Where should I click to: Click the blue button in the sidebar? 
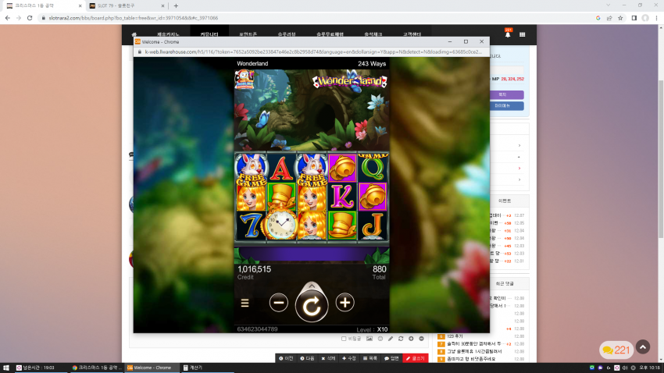tap(506, 105)
